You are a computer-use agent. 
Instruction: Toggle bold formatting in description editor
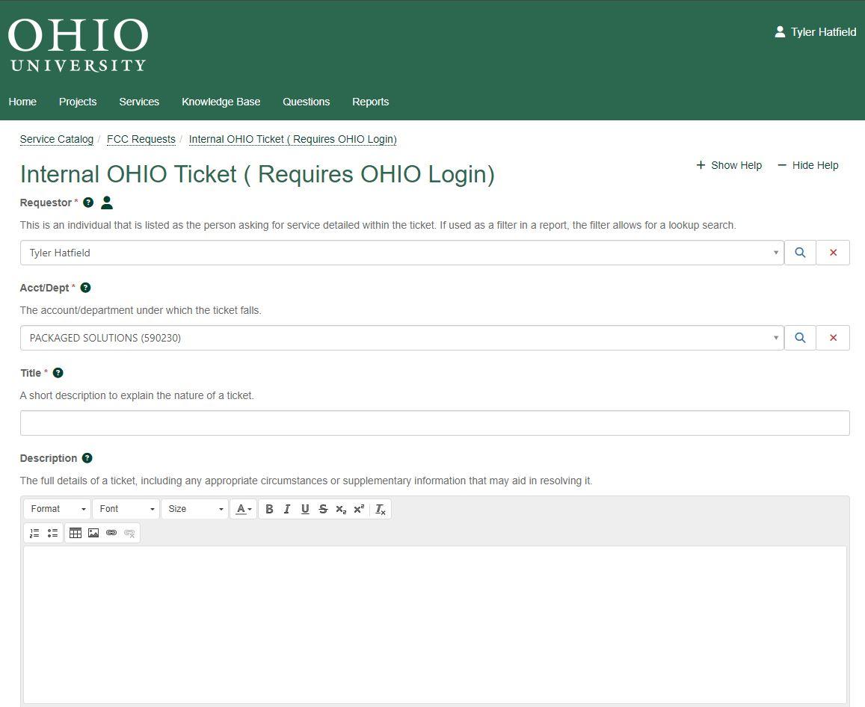coord(269,509)
